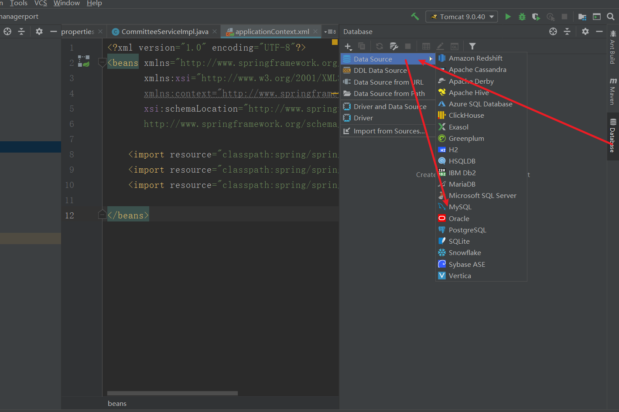Open Search Everywhere magnifier icon

pyautogui.click(x=611, y=17)
